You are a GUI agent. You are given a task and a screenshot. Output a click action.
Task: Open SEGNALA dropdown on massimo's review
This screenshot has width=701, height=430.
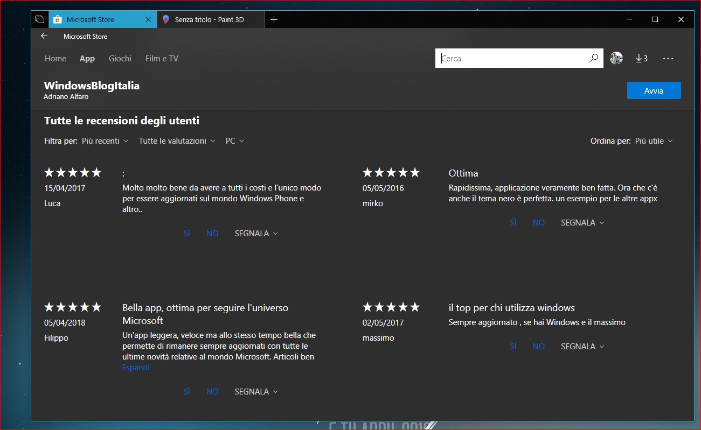(x=583, y=347)
